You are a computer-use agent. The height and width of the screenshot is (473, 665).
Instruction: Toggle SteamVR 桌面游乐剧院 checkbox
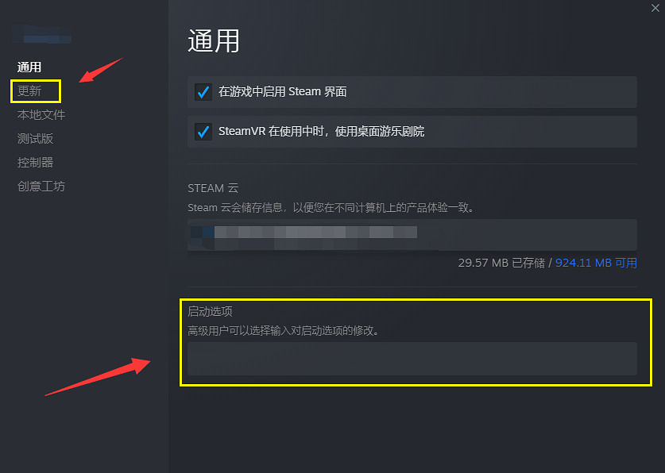[203, 132]
